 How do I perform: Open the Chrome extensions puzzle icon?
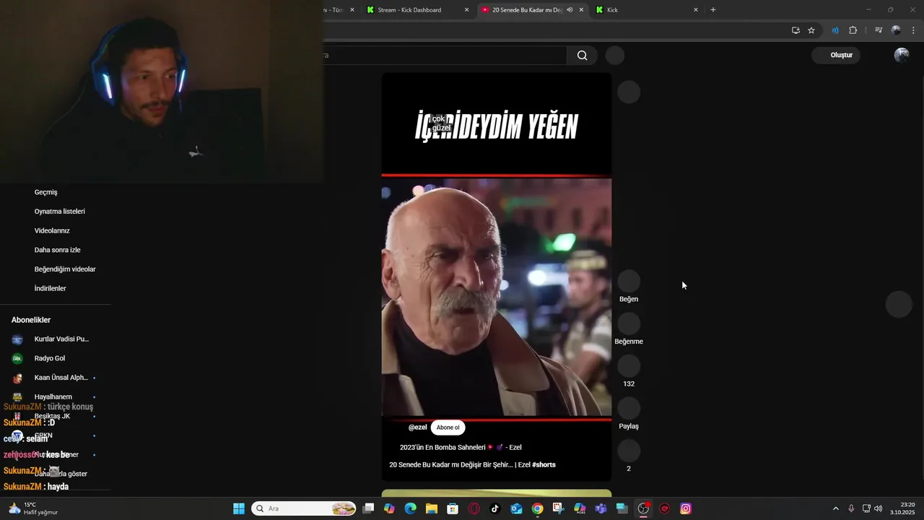tap(853, 30)
